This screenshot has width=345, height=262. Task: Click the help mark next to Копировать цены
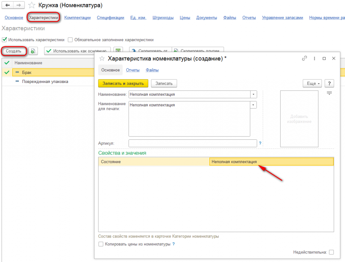click(x=174, y=244)
